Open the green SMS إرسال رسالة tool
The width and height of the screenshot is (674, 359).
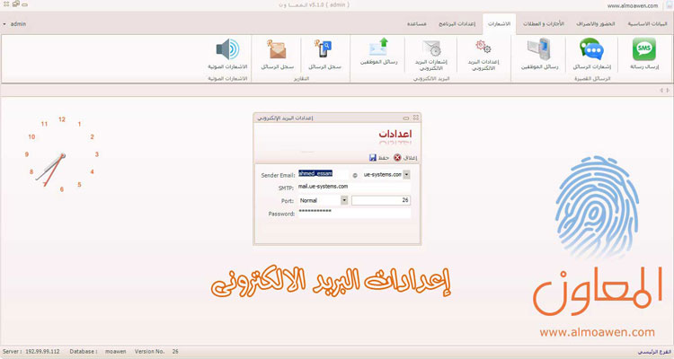pos(644,48)
